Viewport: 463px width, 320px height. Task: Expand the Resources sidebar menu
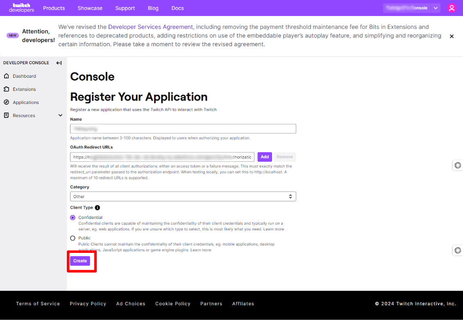pyautogui.click(x=60, y=115)
